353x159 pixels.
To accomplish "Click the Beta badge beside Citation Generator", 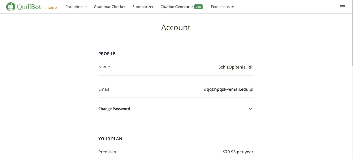I will [198, 7].
